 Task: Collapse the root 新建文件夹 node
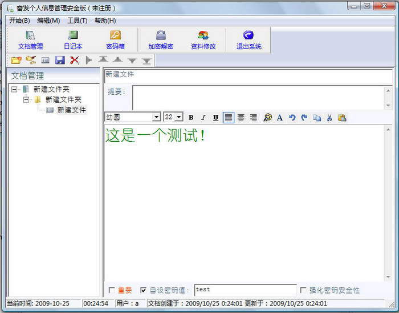pyautogui.click(x=14, y=89)
